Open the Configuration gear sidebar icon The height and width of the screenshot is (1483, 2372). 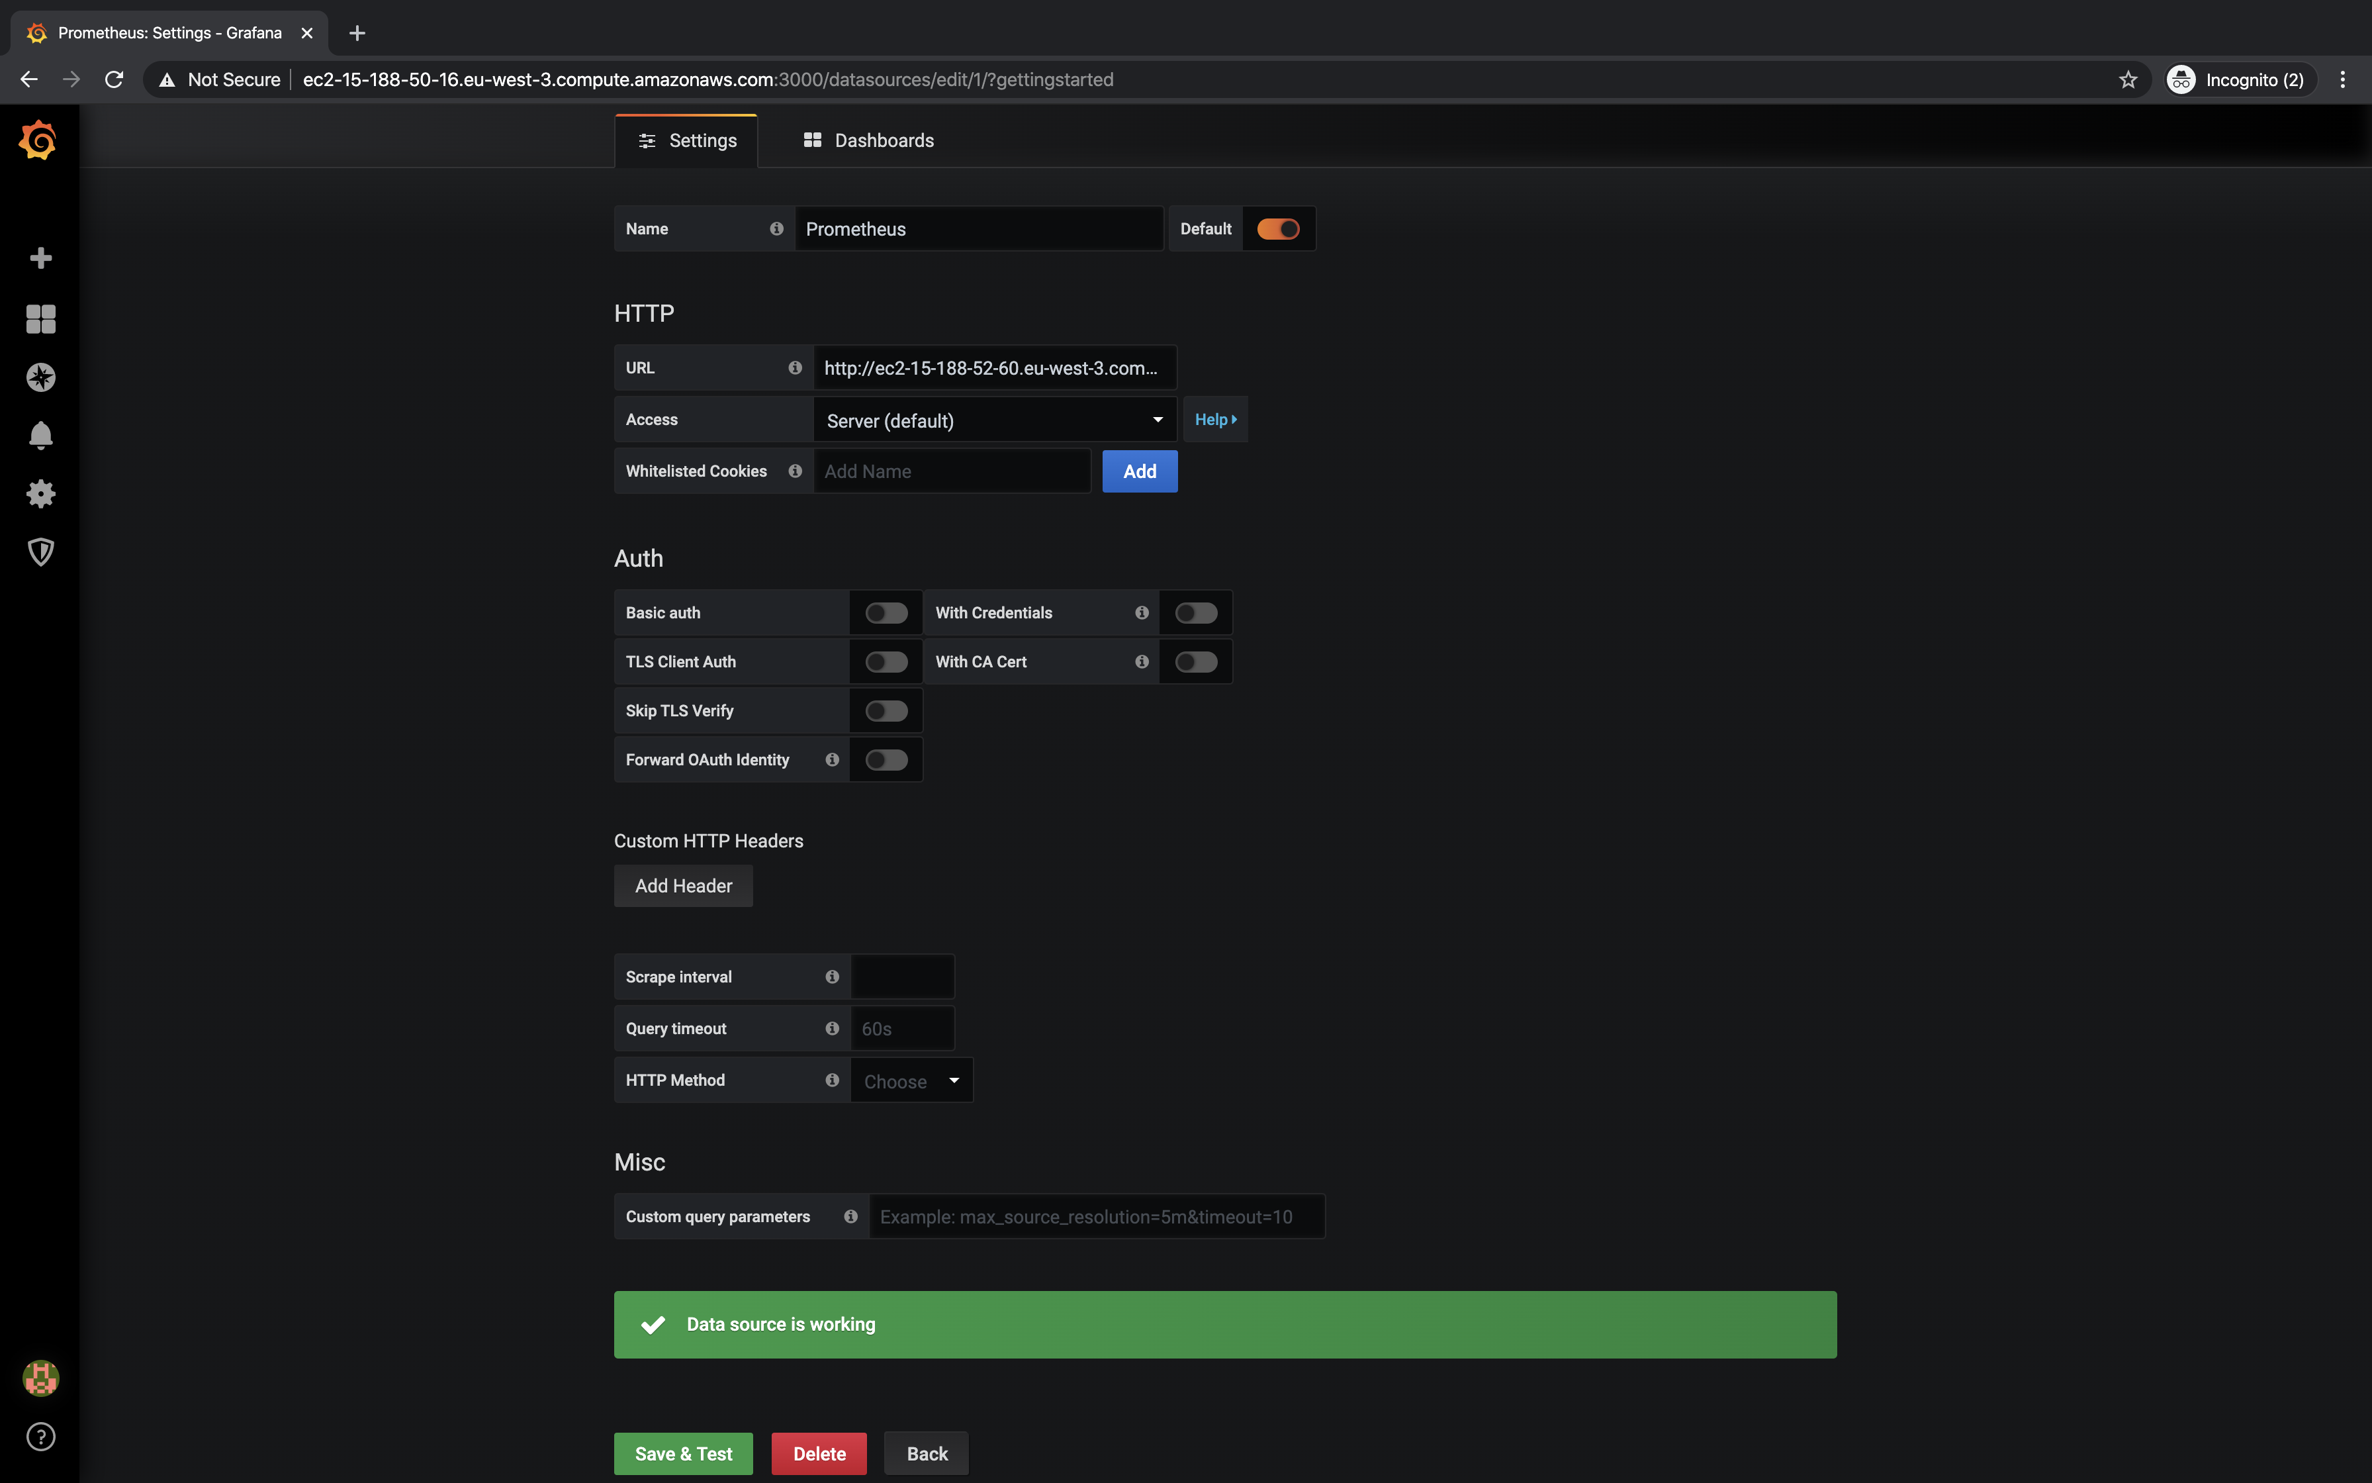pyautogui.click(x=40, y=493)
